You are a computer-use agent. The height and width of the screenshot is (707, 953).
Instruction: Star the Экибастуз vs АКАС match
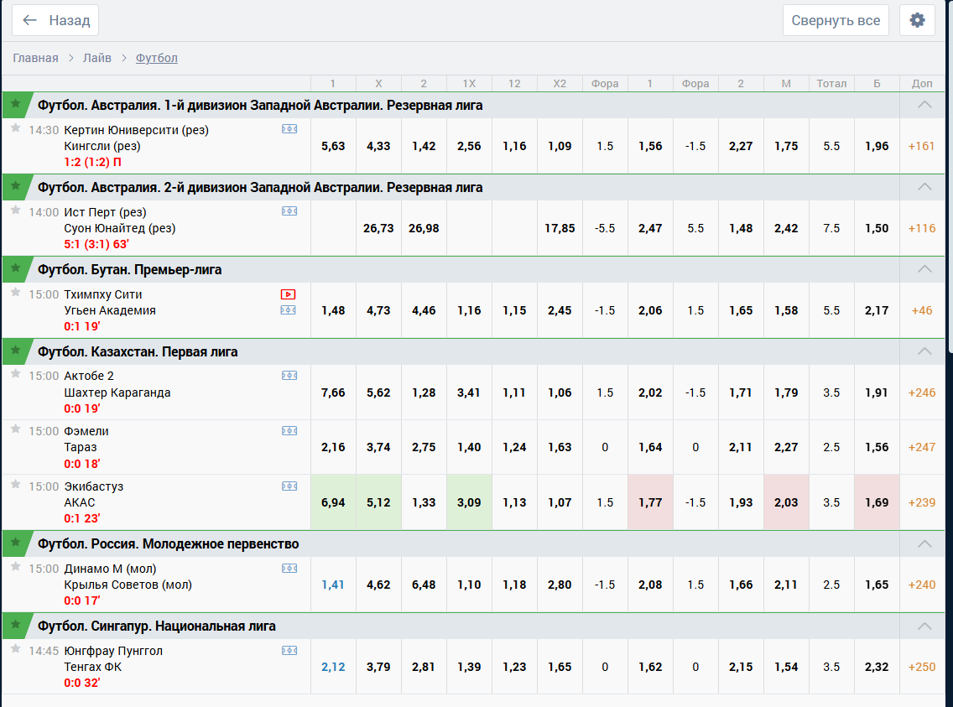coord(16,485)
